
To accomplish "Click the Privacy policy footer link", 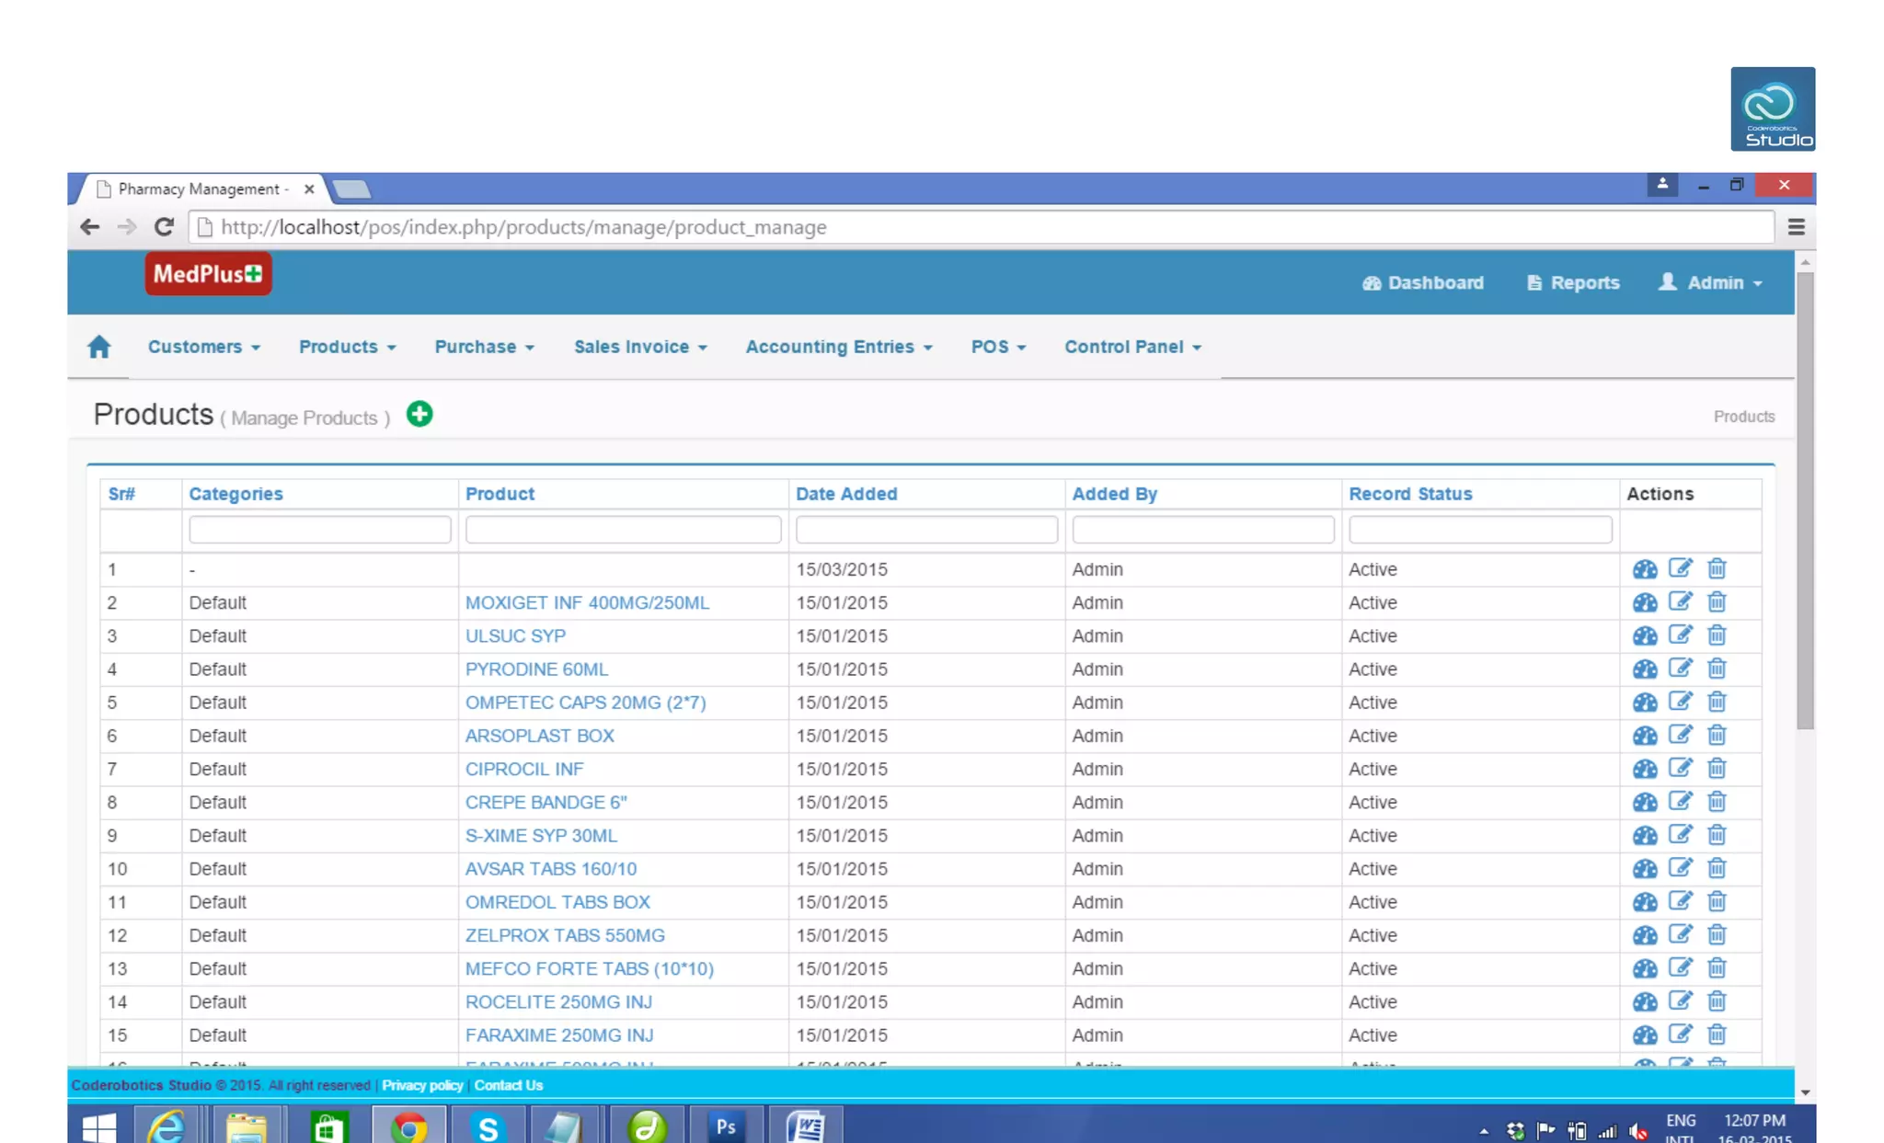I will pos(422,1085).
